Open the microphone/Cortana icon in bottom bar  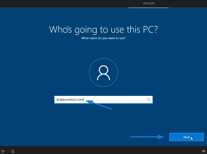[13, 151]
